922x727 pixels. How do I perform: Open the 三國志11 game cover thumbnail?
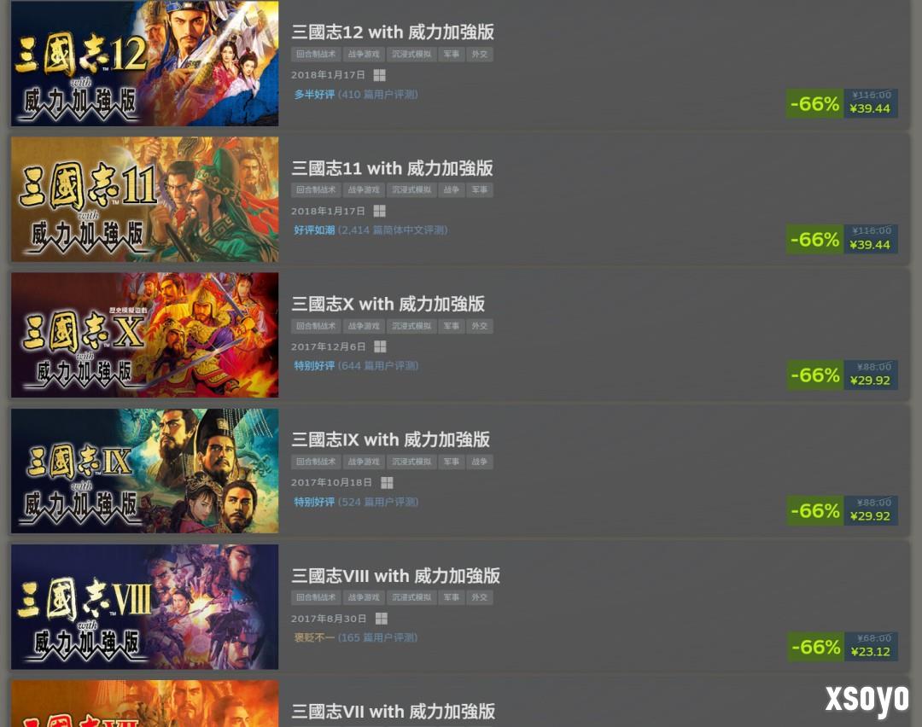point(144,199)
